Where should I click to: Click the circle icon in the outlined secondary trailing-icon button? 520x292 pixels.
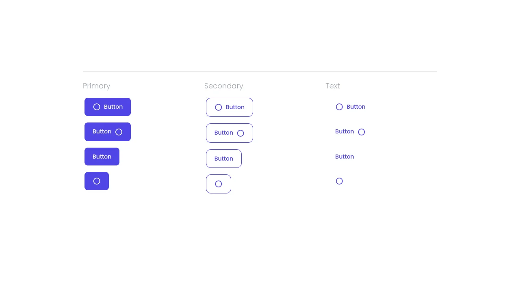240,133
